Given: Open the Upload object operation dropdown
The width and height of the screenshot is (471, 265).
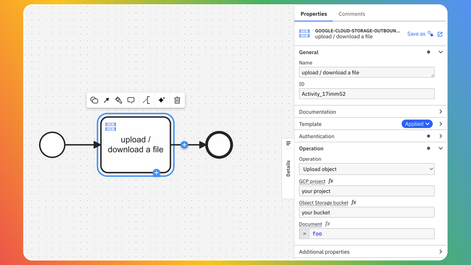Looking at the screenshot, I should (367, 169).
